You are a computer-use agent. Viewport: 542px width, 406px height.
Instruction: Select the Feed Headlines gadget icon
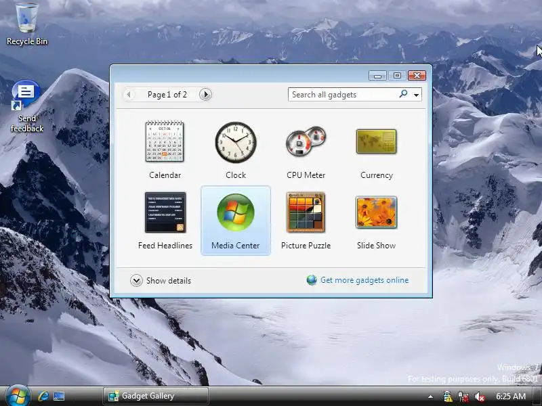pyautogui.click(x=165, y=212)
